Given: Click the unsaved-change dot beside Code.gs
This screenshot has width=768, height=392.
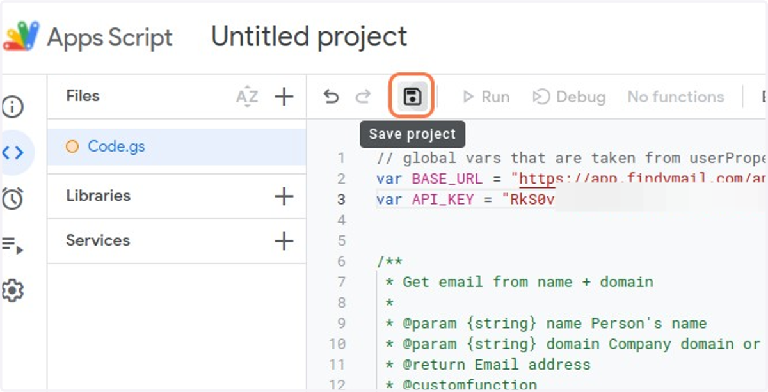Looking at the screenshot, I should coord(72,146).
